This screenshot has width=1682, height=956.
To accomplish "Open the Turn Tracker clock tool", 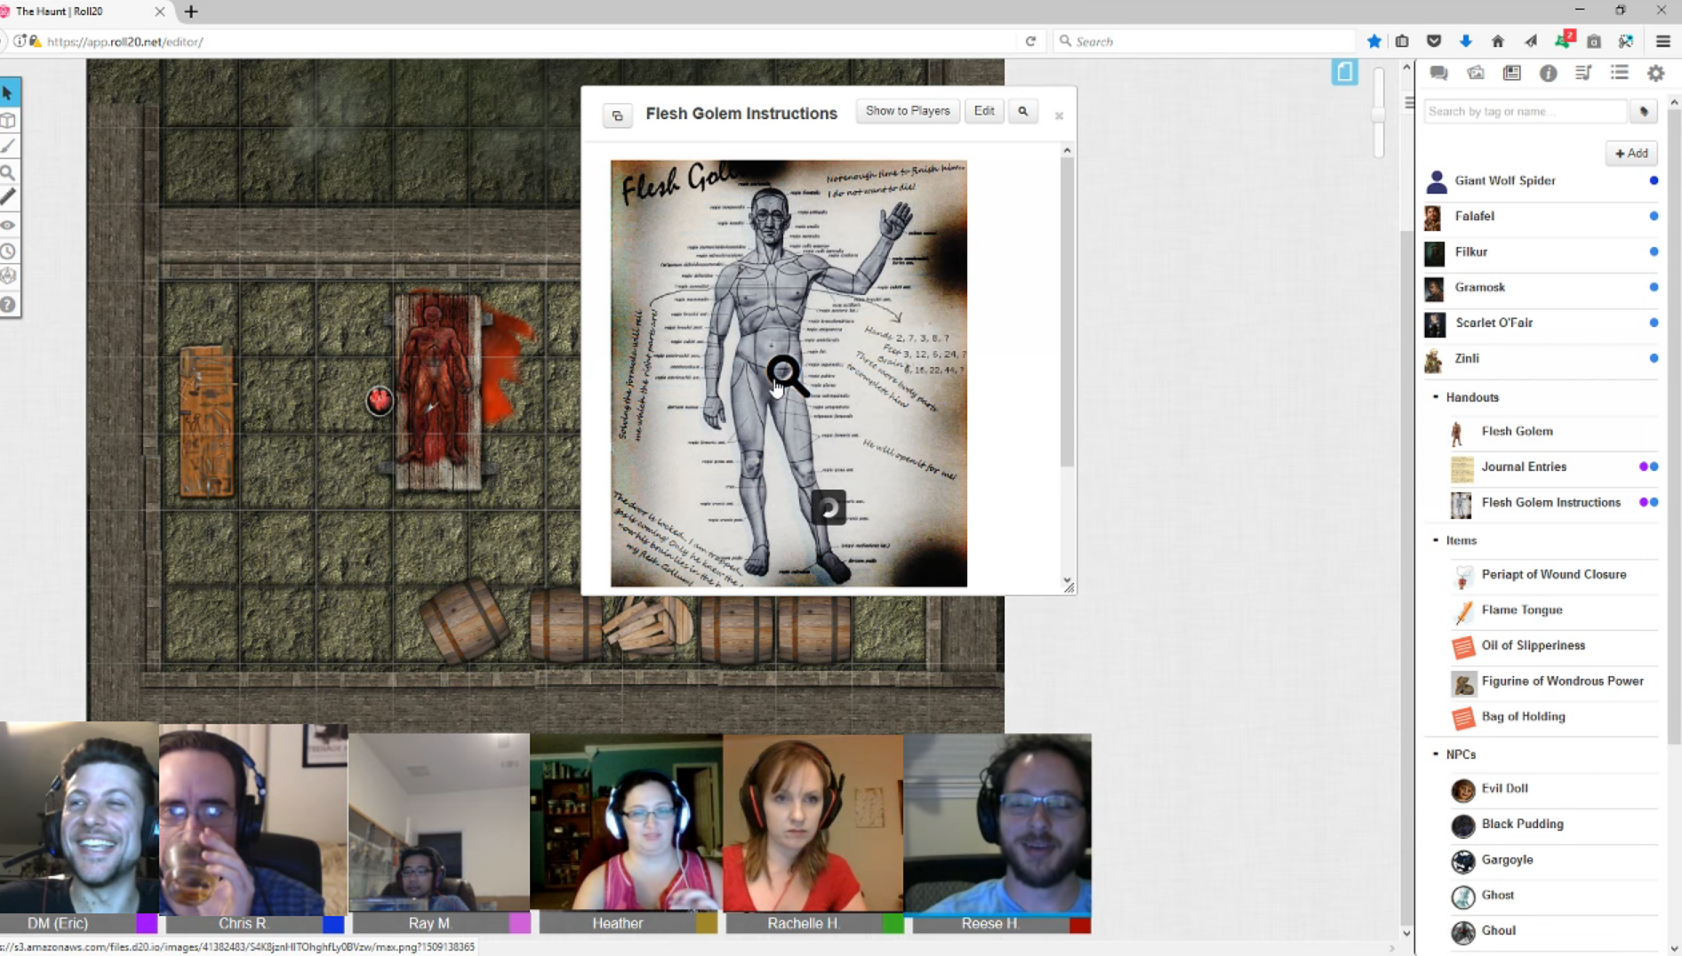I will [9, 251].
